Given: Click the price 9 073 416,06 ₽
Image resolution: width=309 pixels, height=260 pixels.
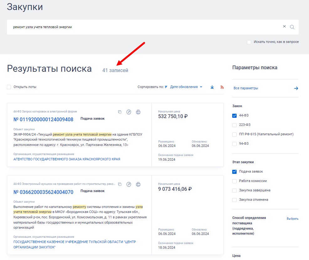Looking at the screenshot, I should click(x=175, y=189).
